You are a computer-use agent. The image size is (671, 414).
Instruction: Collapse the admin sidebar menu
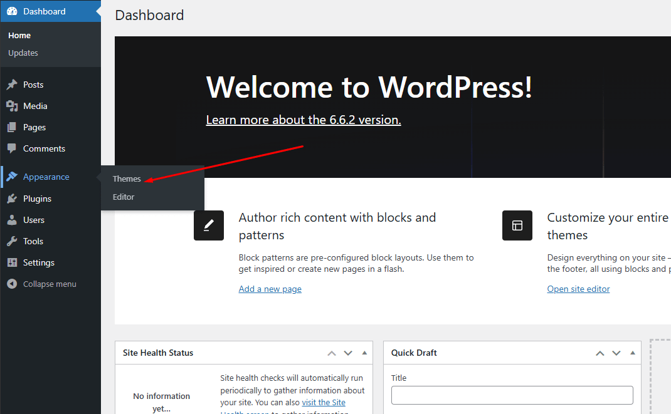[x=42, y=284]
